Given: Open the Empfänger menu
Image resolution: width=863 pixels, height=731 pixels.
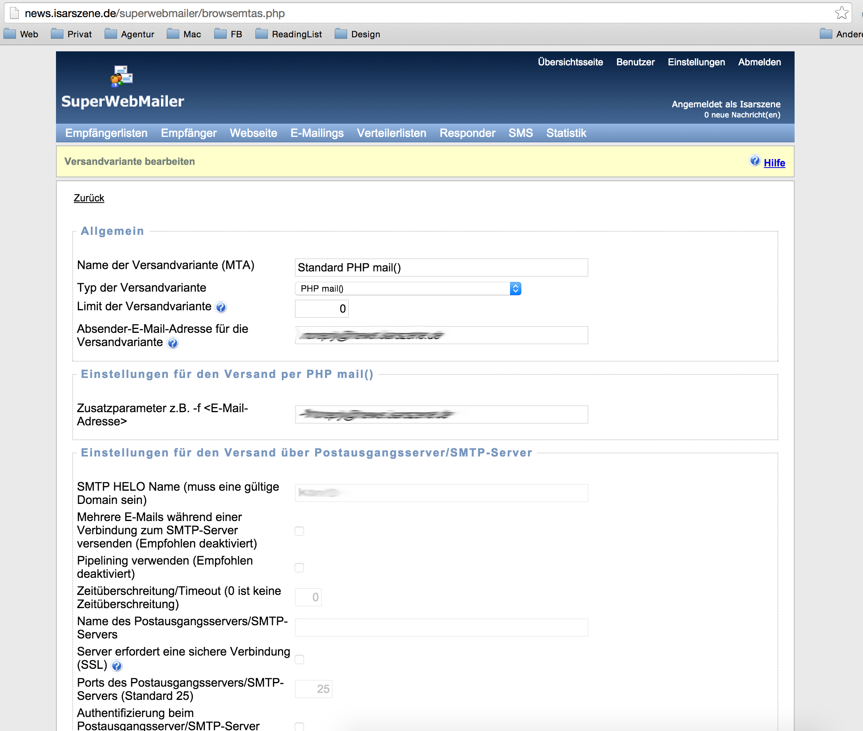Looking at the screenshot, I should point(189,133).
